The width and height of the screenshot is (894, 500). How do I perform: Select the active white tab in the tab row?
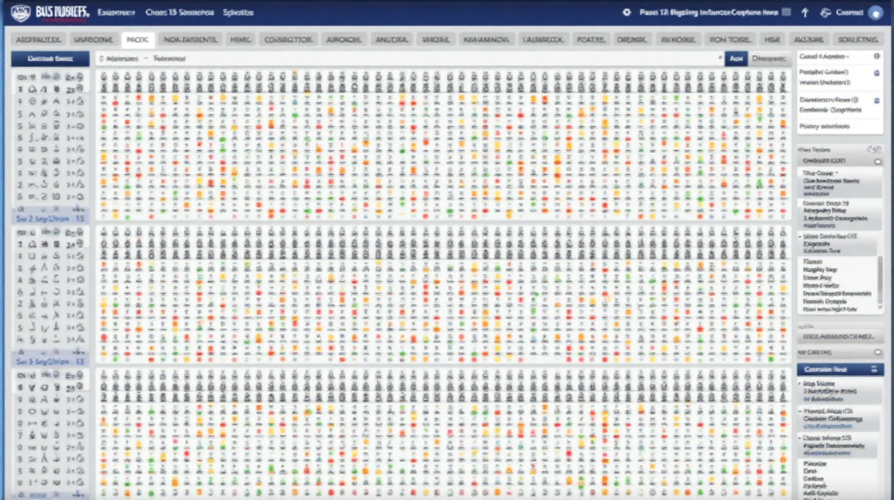pyautogui.click(x=136, y=39)
